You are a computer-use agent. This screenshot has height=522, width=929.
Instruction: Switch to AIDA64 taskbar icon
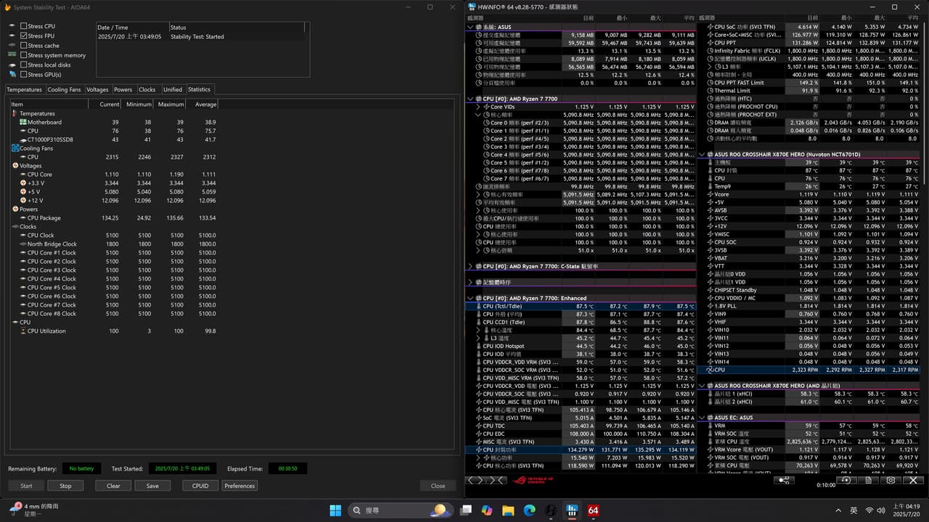[x=593, y=510]
